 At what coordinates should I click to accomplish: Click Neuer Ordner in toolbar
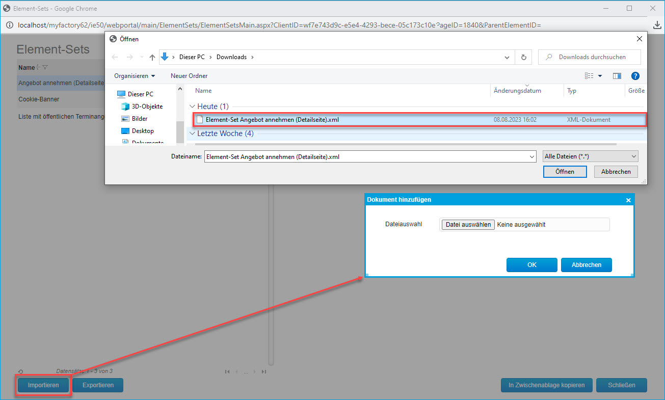(x=189, y=76)
